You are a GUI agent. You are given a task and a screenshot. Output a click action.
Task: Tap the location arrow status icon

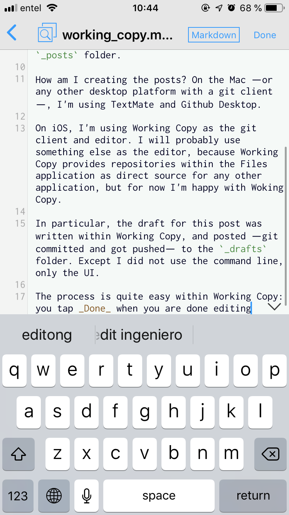point(219,8)
